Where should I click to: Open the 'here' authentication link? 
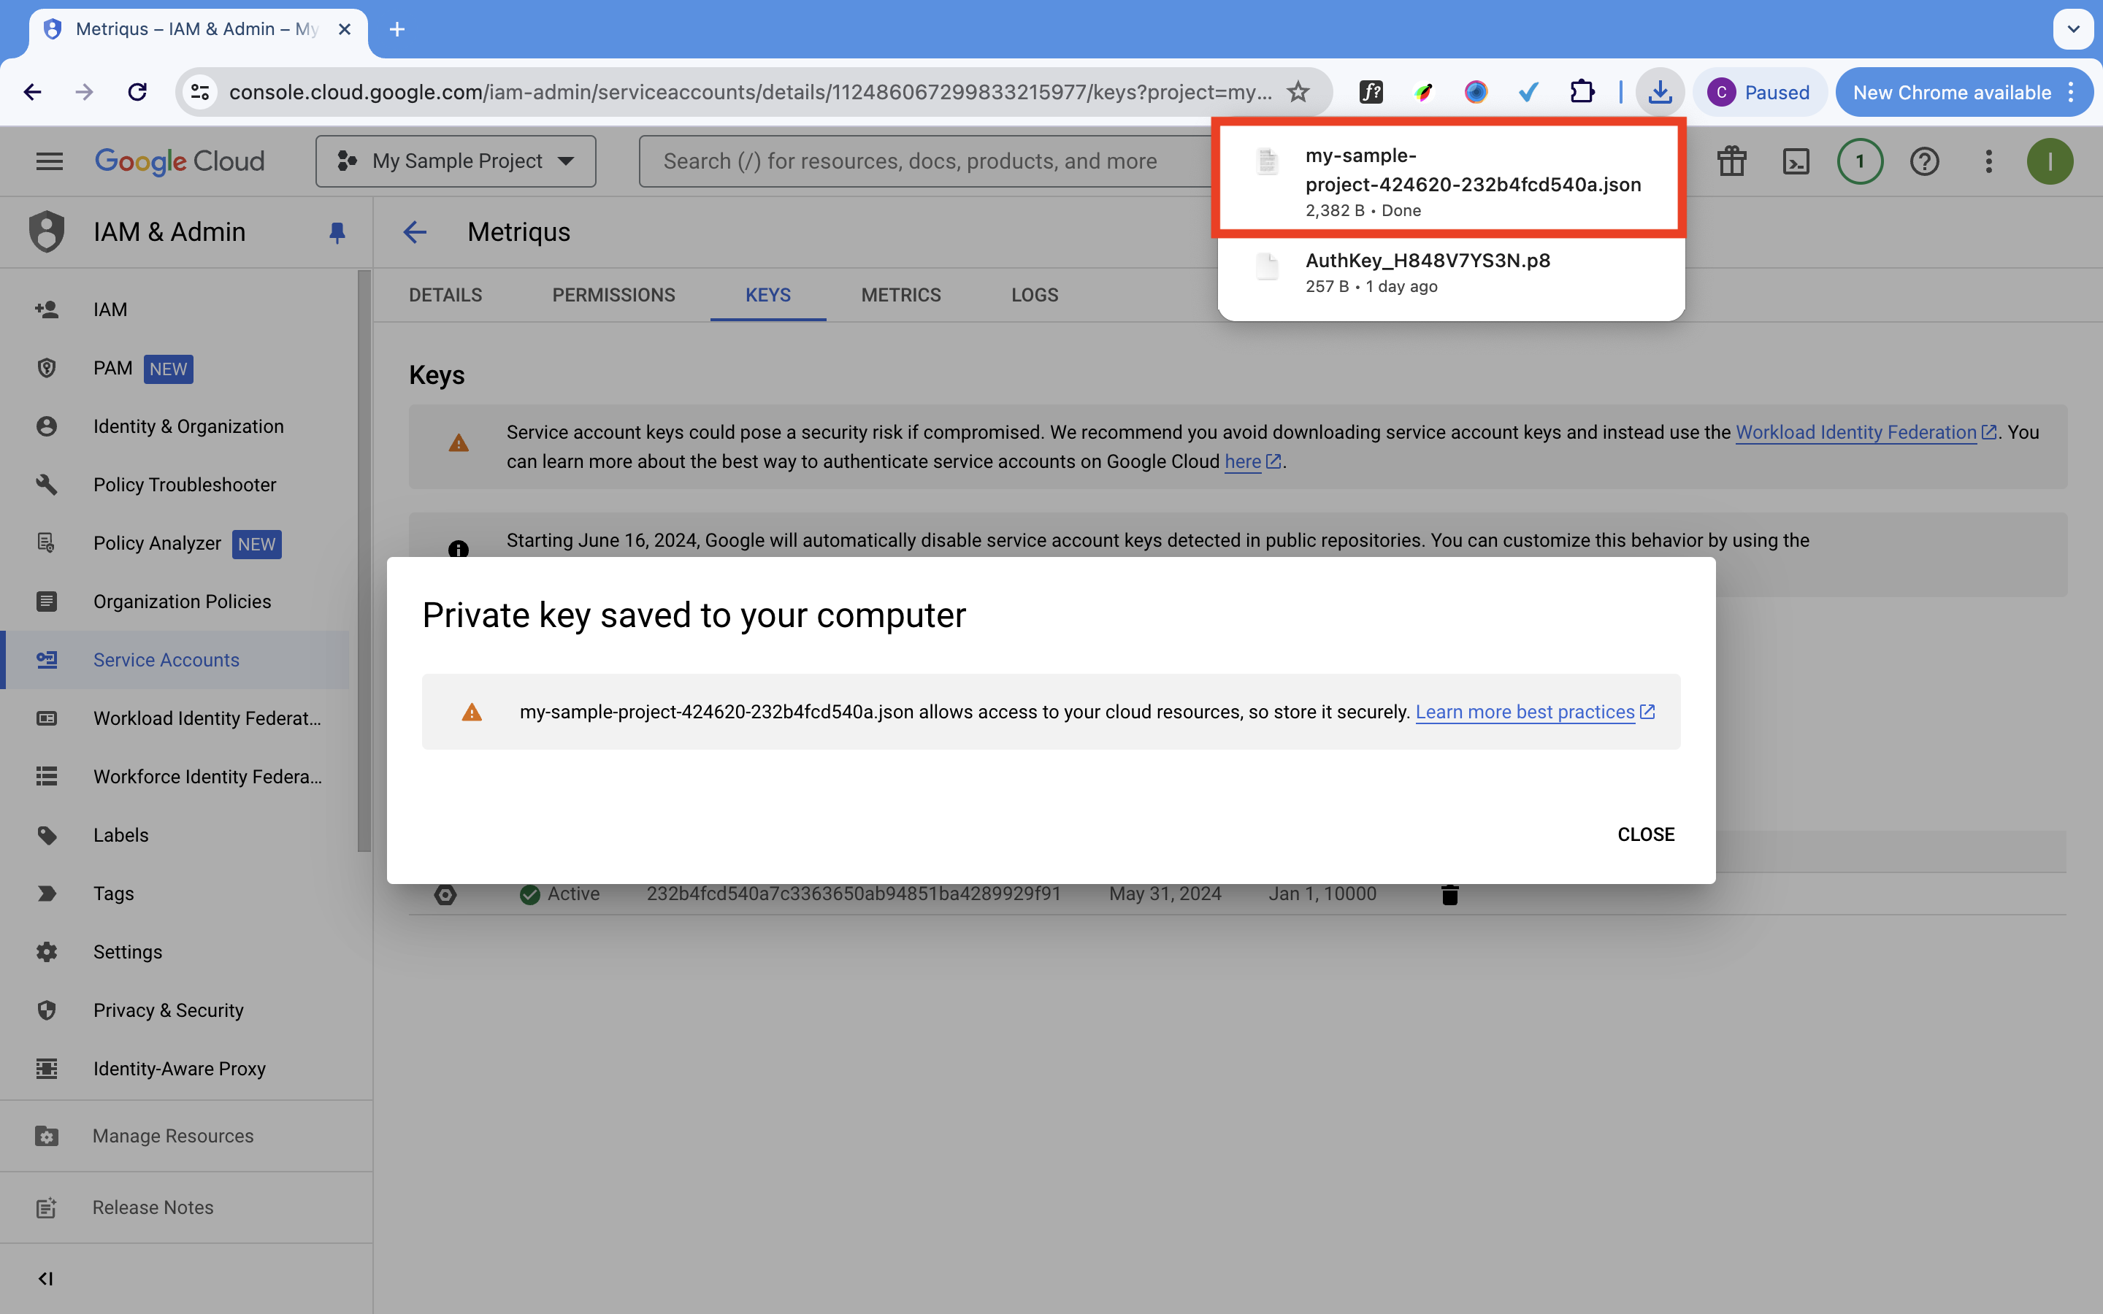[x=1252, y=461]
